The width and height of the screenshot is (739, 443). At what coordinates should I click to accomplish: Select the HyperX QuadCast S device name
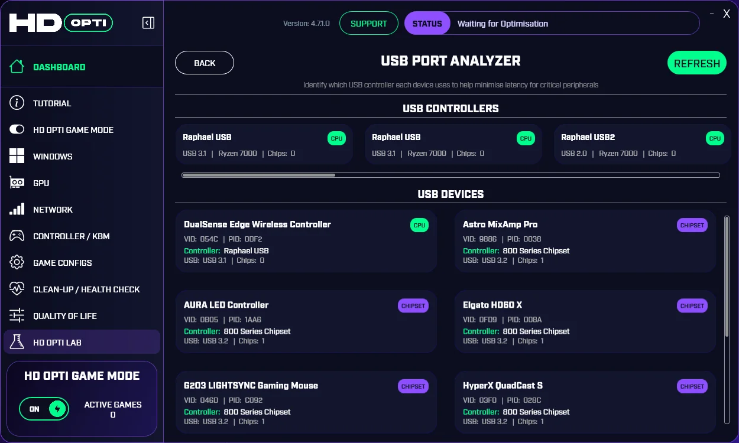(x=503, y=385)
